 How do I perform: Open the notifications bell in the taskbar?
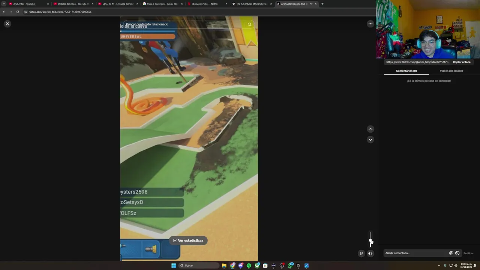tap(475, 265)
